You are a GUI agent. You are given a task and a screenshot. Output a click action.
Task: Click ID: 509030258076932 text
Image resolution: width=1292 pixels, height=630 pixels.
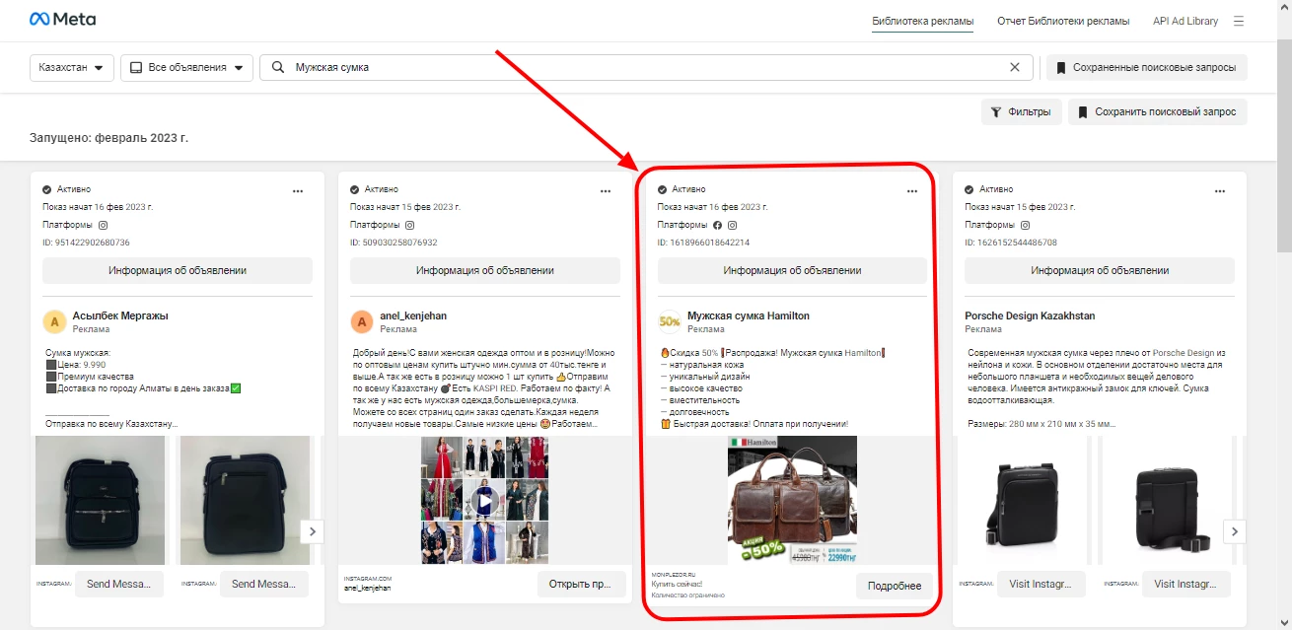(x=394, y=243)
